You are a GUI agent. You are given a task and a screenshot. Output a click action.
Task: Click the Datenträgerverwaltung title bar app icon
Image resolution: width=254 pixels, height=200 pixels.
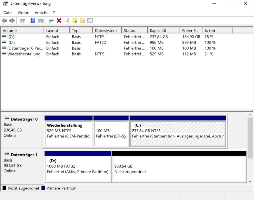coord(5,4)
